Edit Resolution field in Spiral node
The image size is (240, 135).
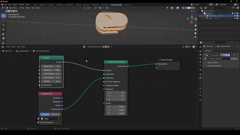pyautogui.click(x=51, y=66)
